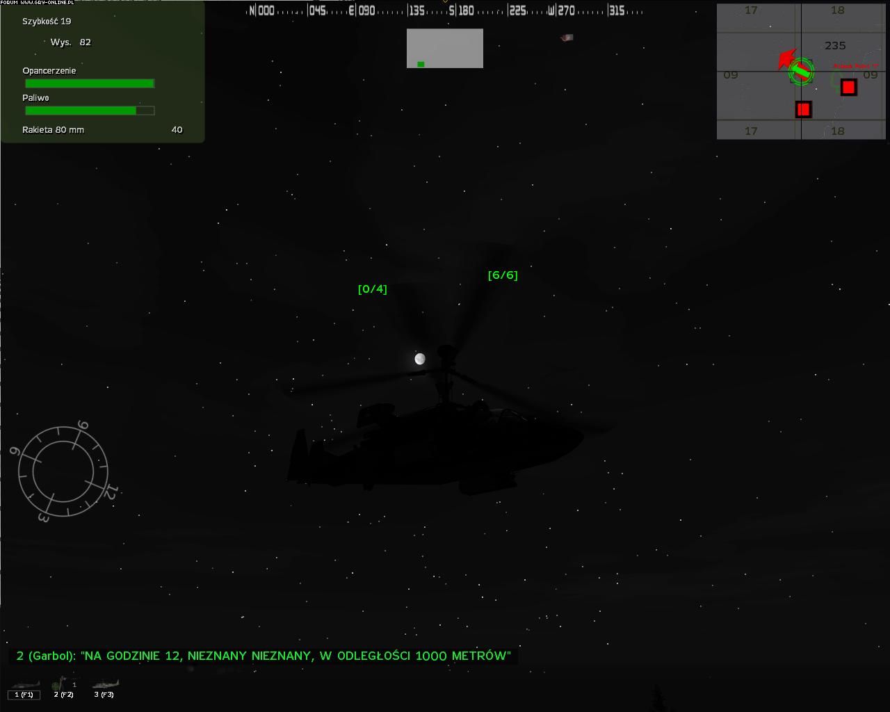Click the Paliwo fuel bar

click(89, 111)
